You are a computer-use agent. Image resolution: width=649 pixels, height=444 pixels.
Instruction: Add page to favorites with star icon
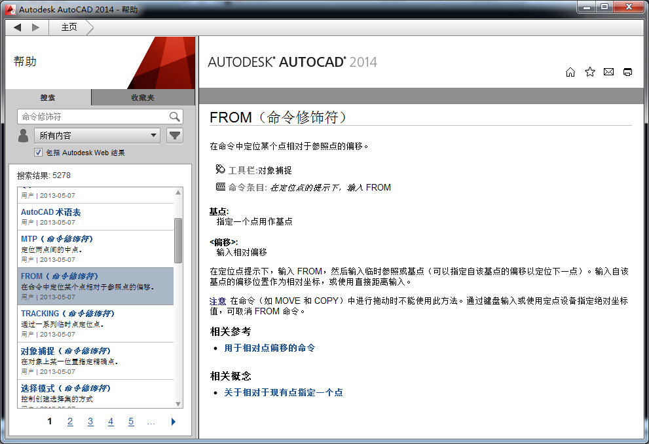[x=589, y=72]
